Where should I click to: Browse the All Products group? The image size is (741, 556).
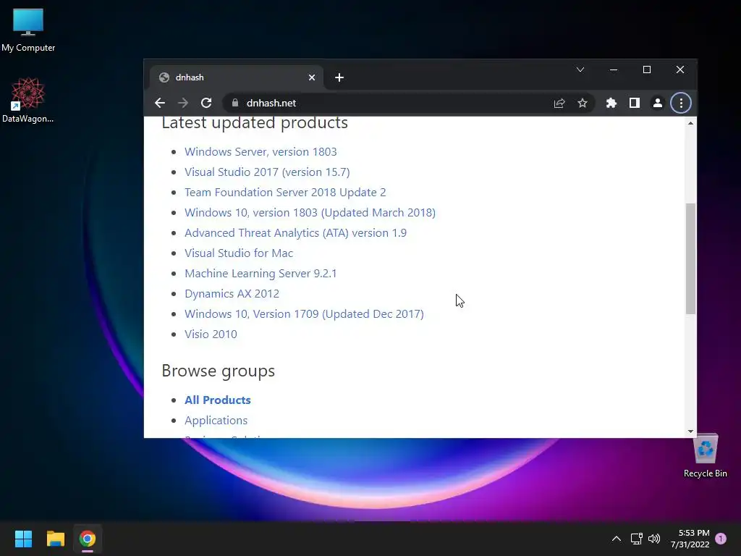click(217, 400)
